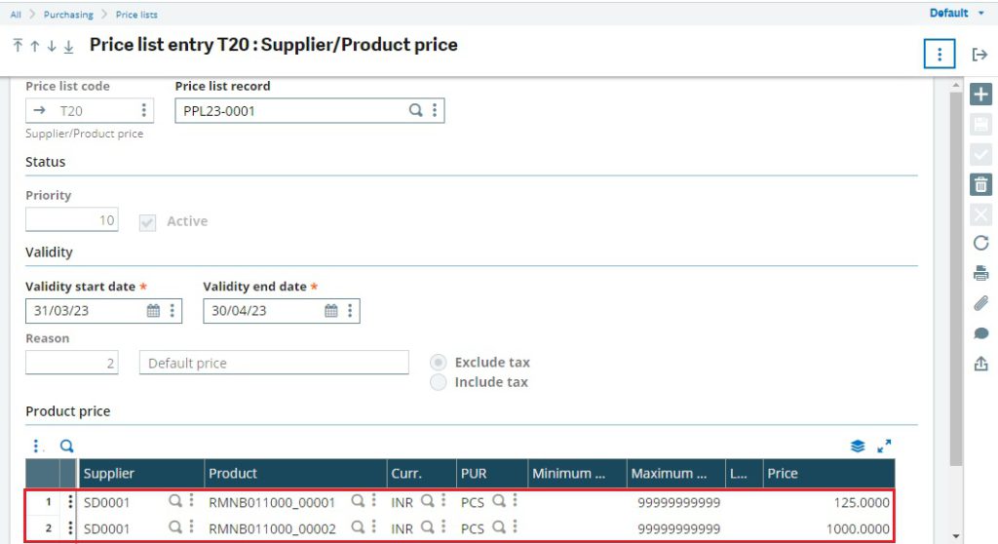
Task: Open Price list code T20 actions menu
Action: click(x=144, y=110)
